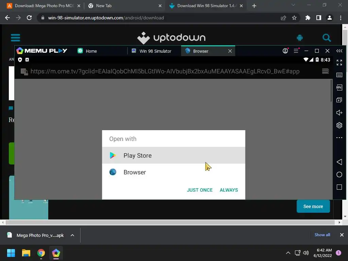This screenshot has height=261, width=348.
Task: Open a new Chrome tab
Action: 254,6
